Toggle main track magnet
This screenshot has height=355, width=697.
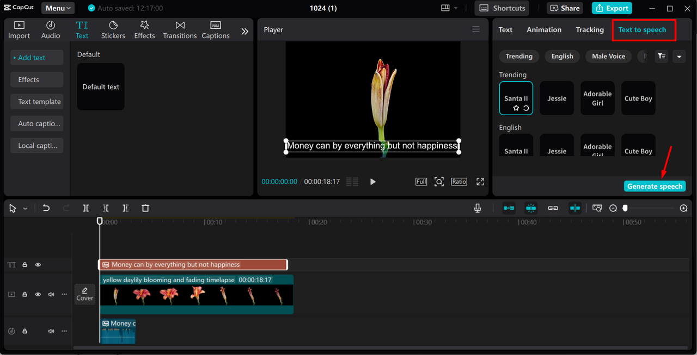(x=509, y=208)
